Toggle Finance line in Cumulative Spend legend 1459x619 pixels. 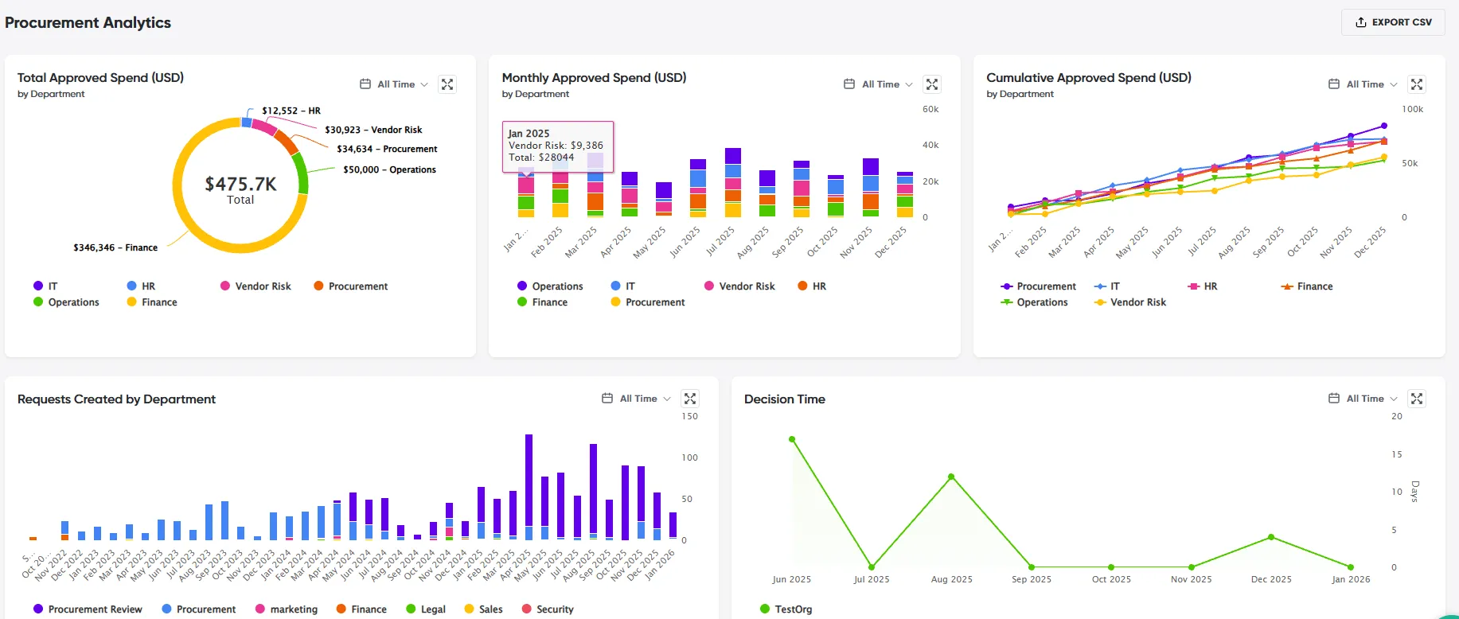(x=1306, y=286)
